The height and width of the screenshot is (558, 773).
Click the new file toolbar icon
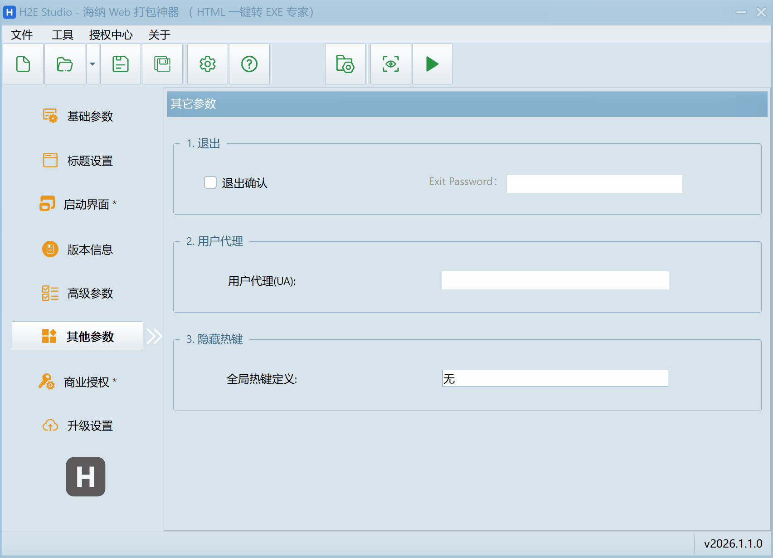[x=23, y=64]
